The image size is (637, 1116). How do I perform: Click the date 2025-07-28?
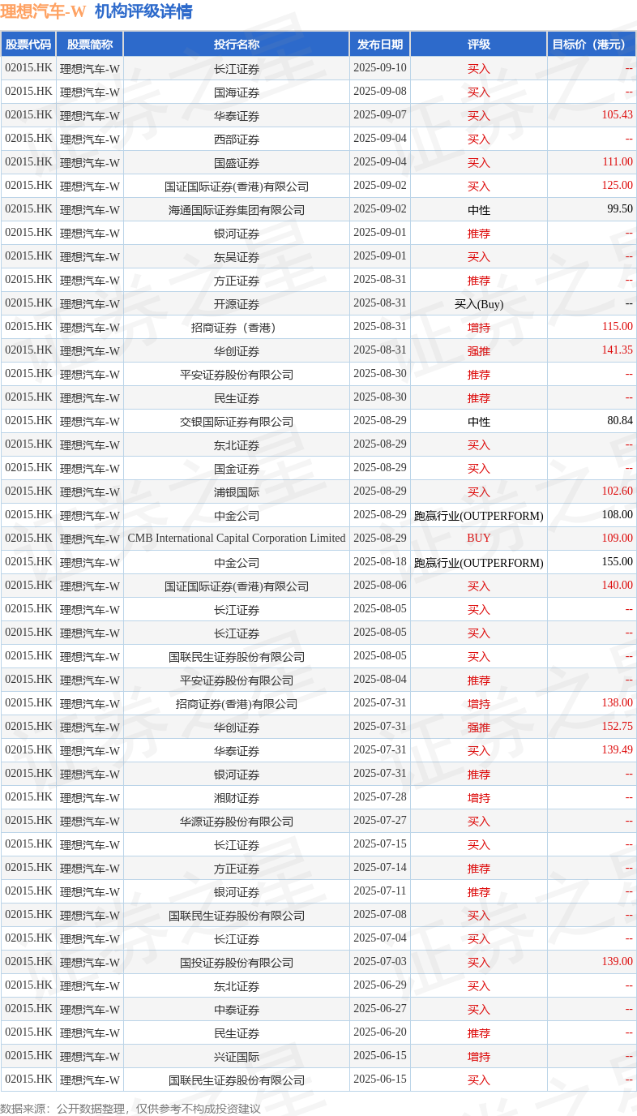(x=380, y=797)
